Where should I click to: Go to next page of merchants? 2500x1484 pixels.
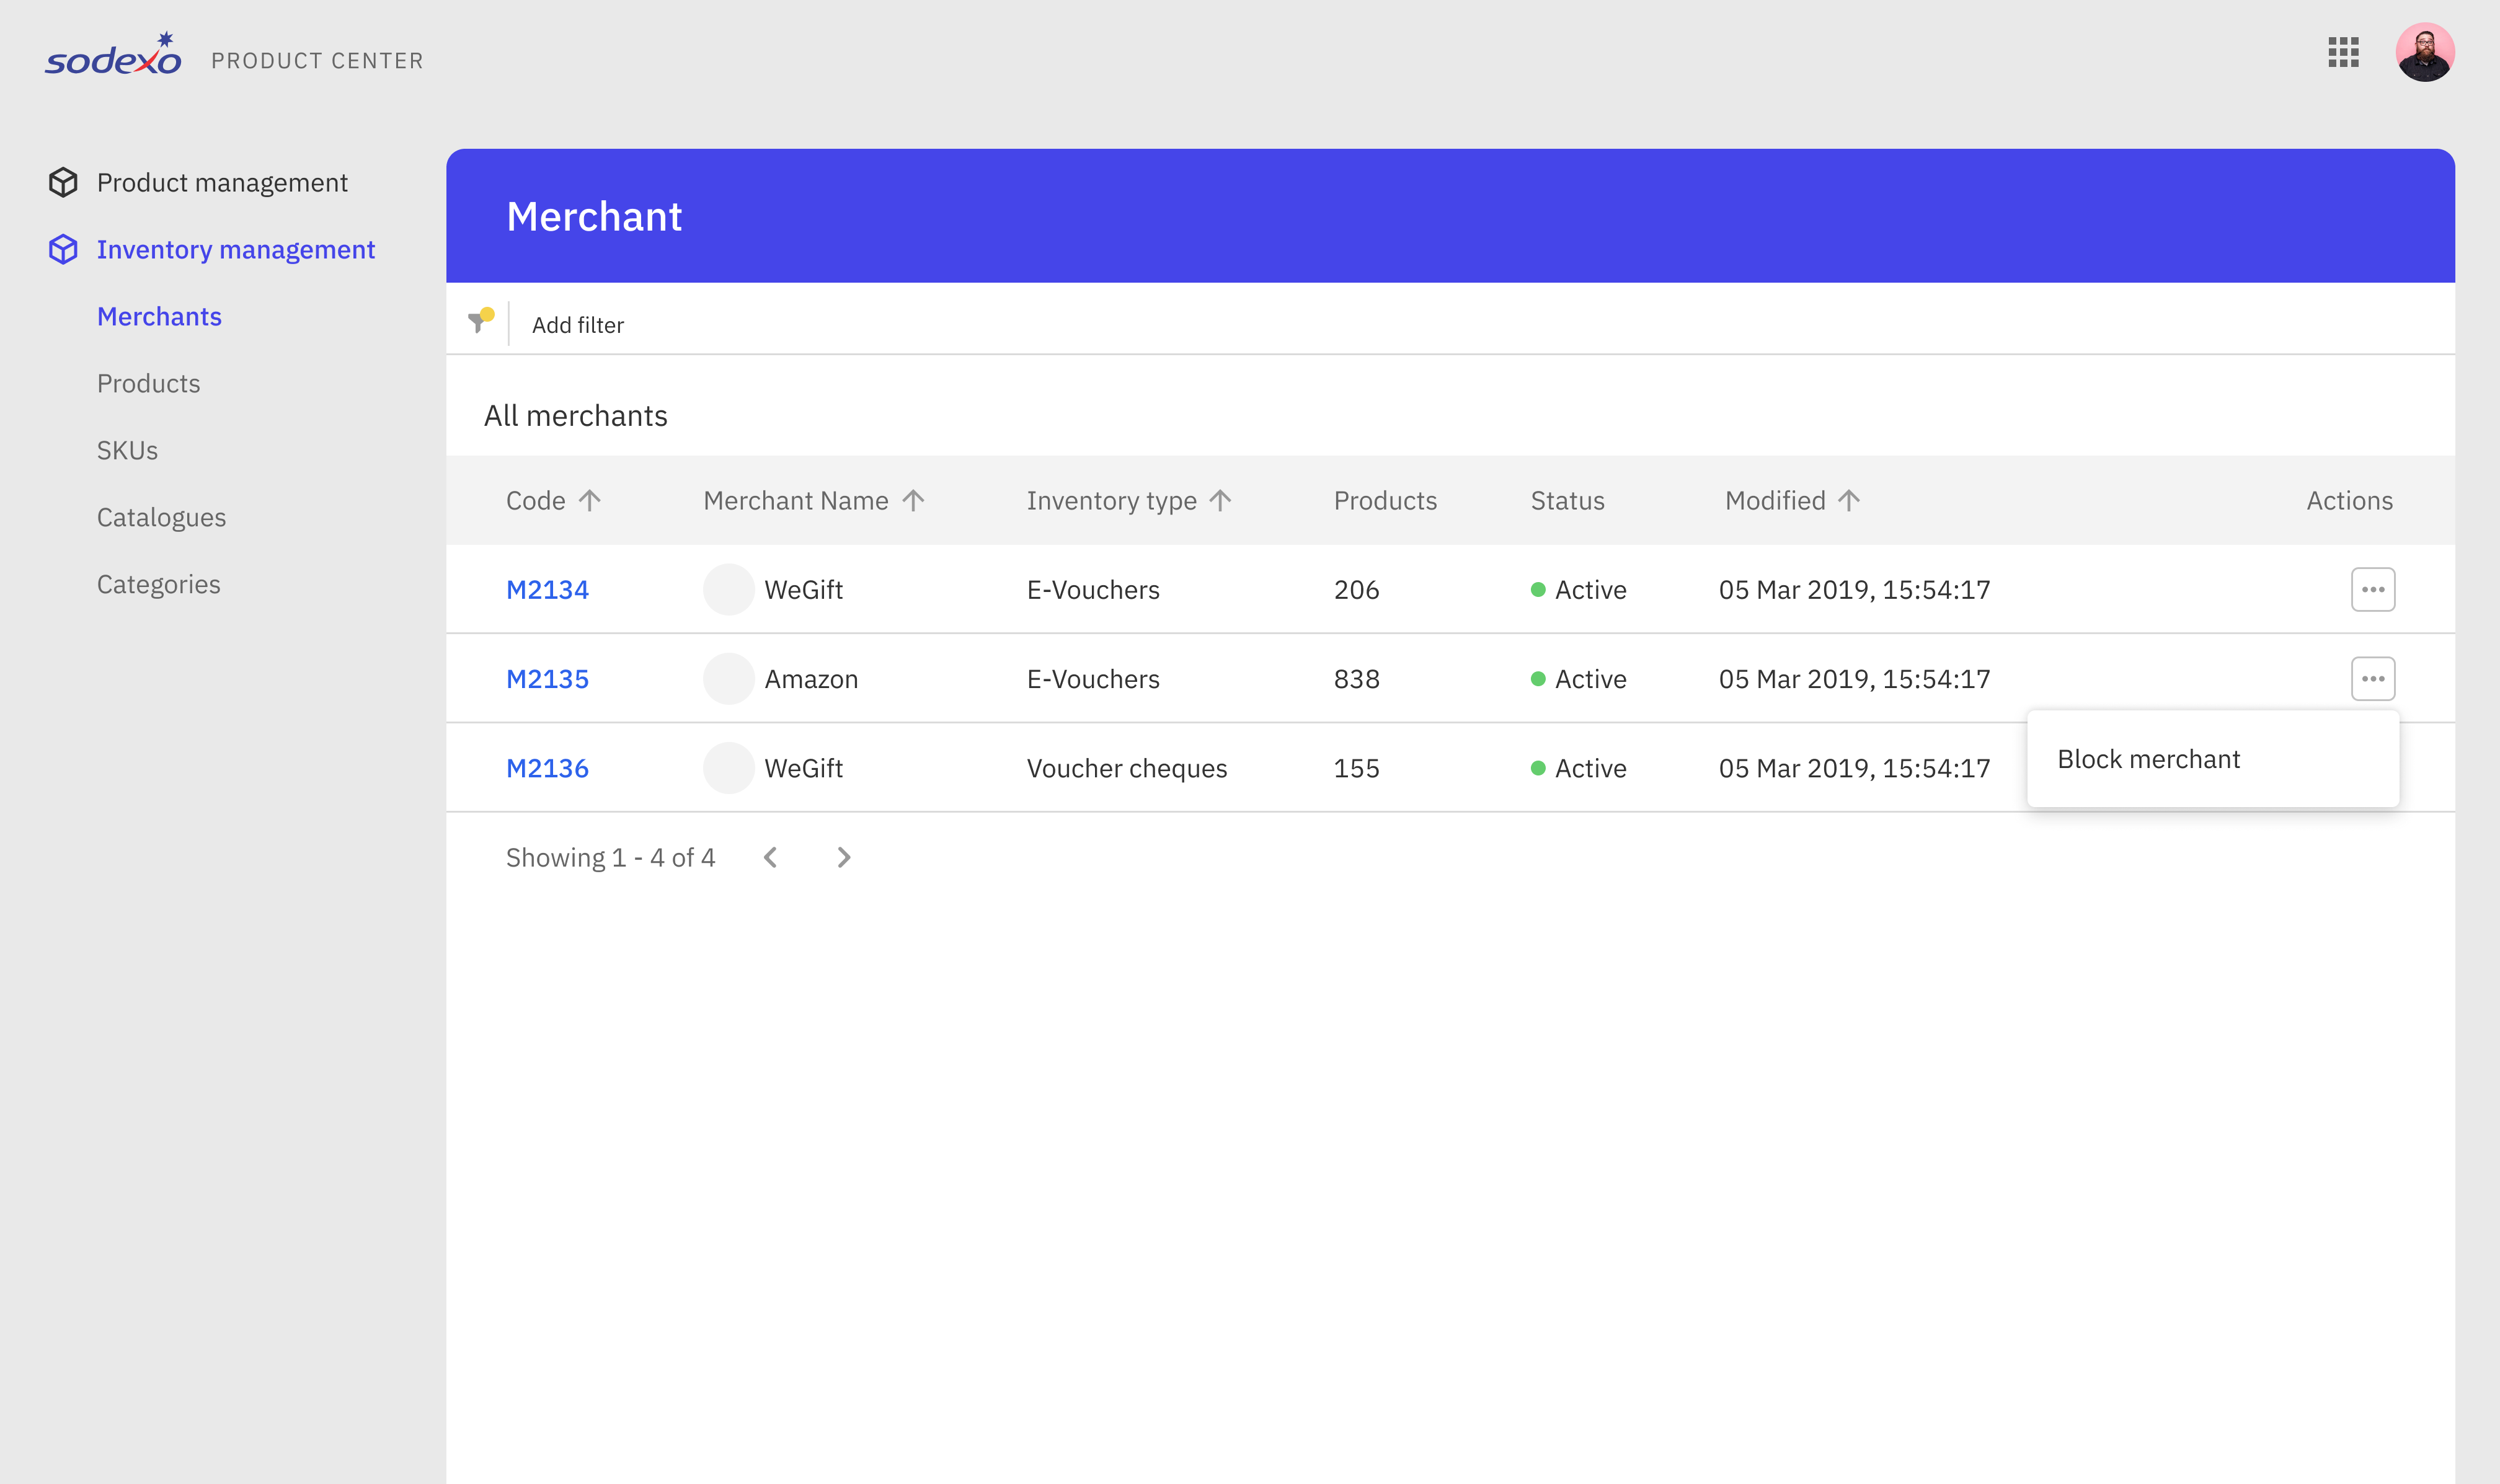(843, 857)
